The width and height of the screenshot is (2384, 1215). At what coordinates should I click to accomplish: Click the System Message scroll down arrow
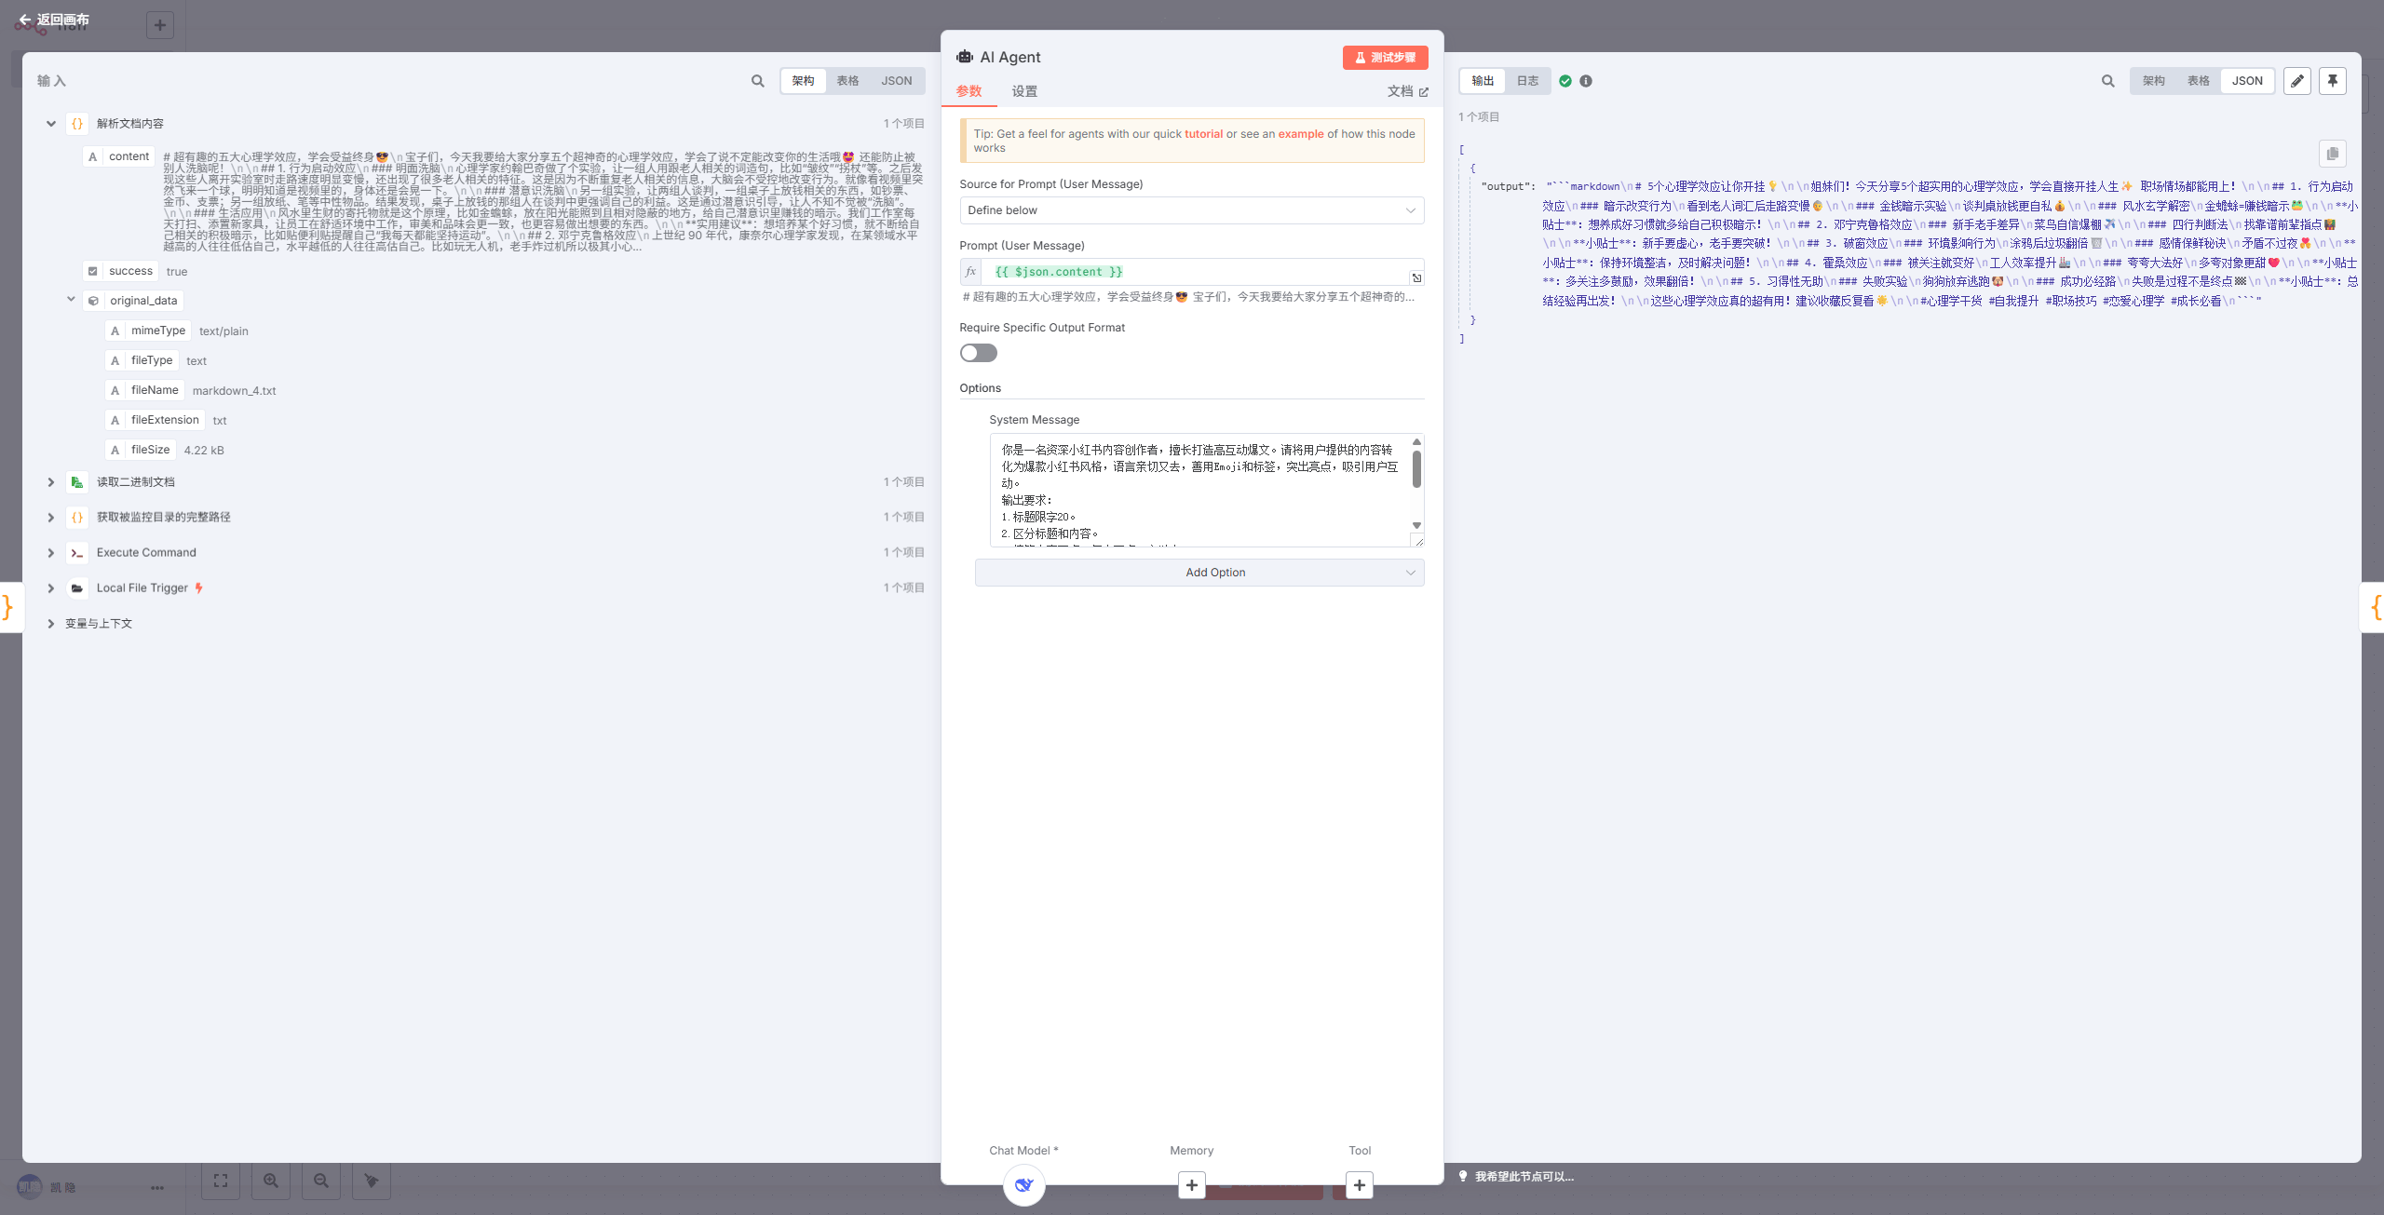coord(1416,526)
